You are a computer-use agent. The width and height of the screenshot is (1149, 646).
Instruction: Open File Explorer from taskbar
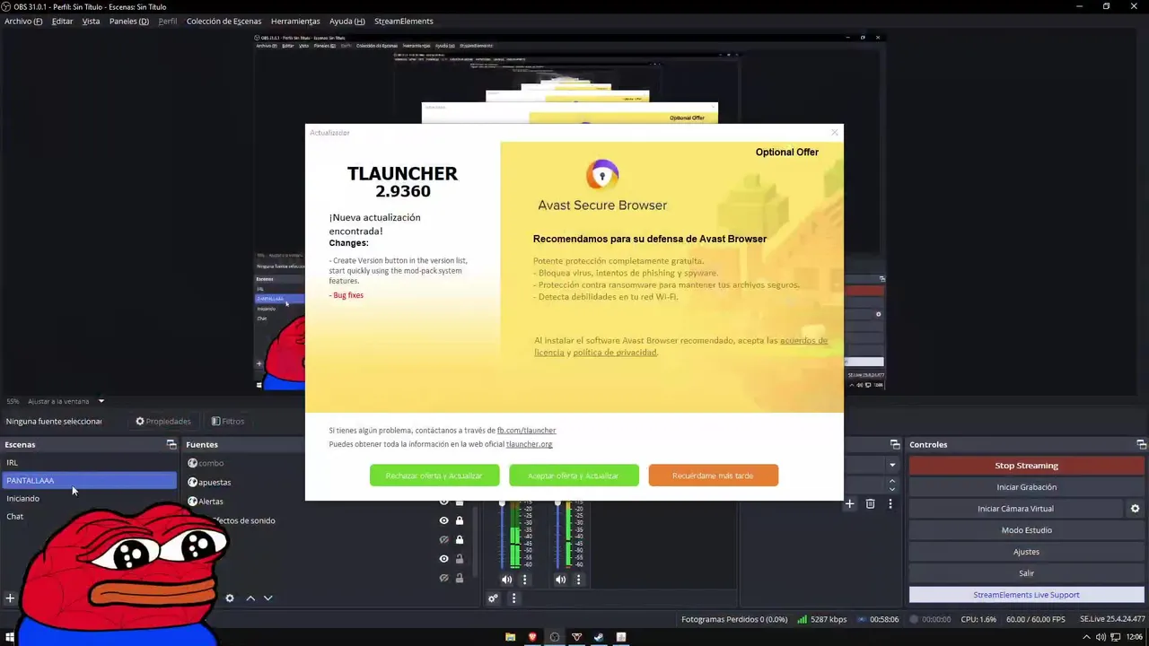pos(510,637)
